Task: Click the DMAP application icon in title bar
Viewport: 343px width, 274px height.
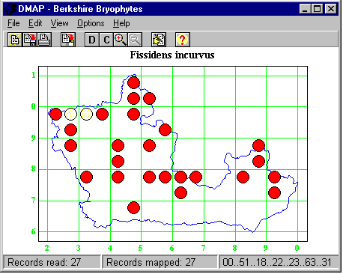Action: (x=10, y=9)
